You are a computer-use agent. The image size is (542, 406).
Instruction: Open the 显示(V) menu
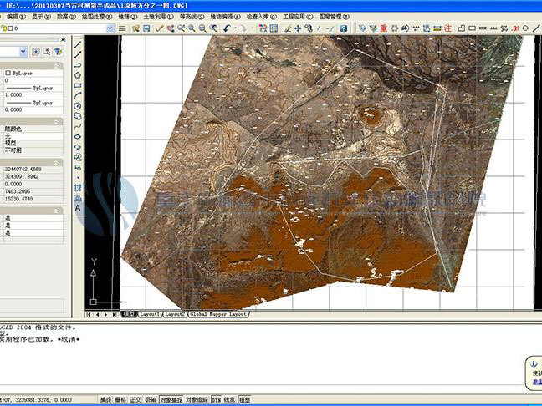click(42, 17)
